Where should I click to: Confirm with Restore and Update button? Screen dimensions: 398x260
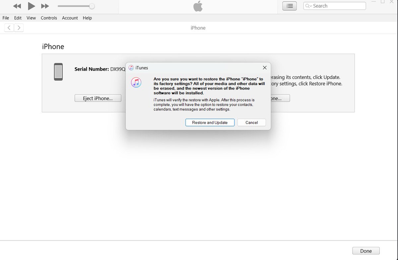(x=210, y=122)
